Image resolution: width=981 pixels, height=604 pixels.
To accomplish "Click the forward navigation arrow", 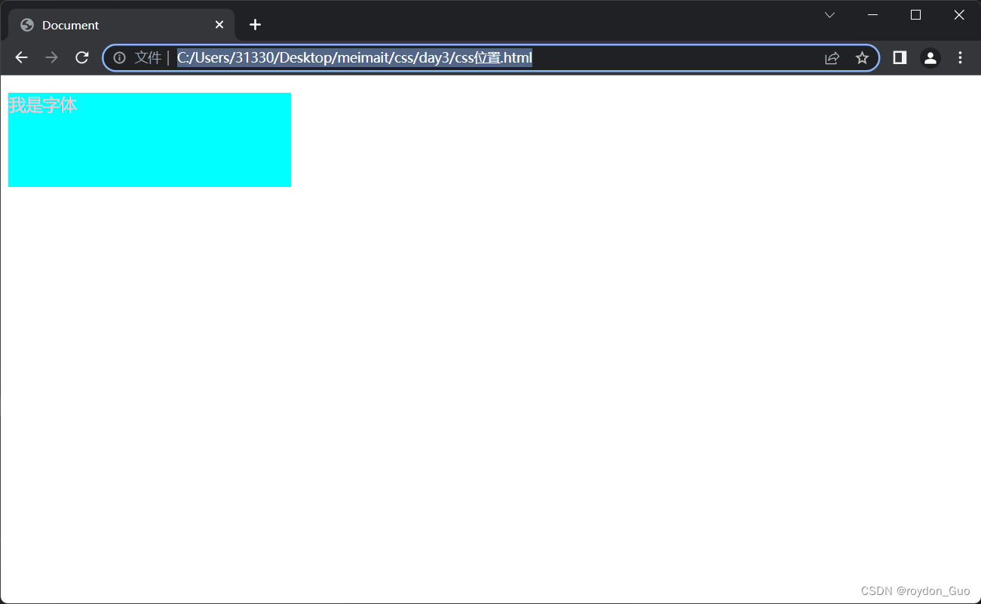I will [51, 58].
